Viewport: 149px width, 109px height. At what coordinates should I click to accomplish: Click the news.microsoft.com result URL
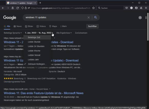(16, 89)
